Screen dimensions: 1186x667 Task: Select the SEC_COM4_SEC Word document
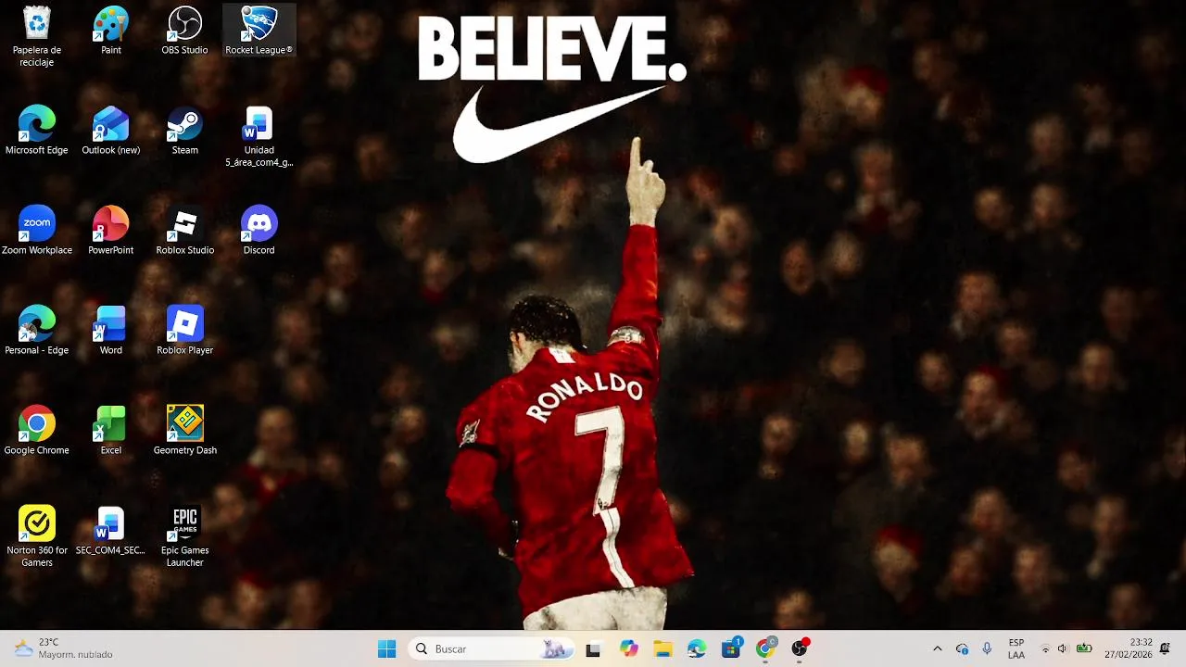[x=111, y=531]
